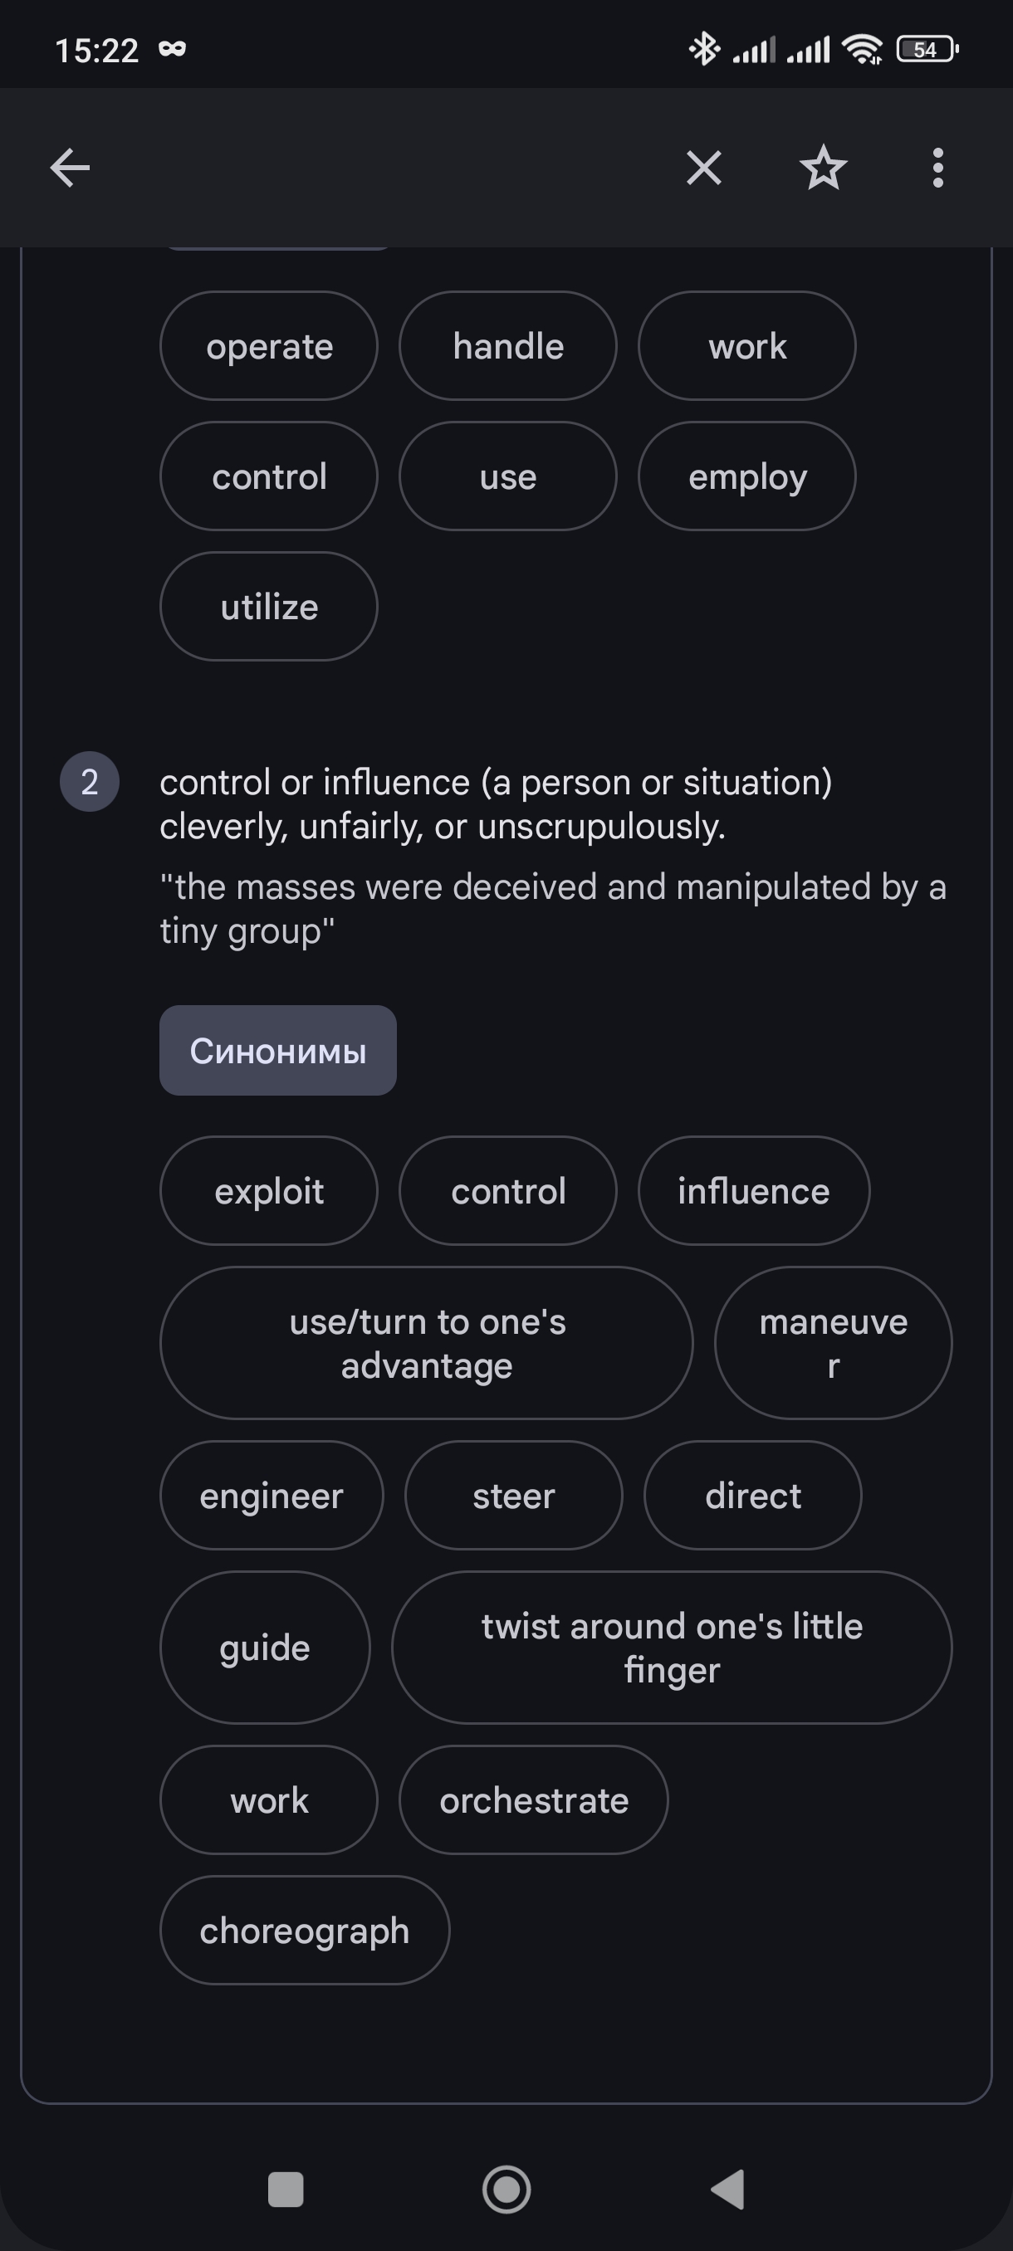The width and height of the screenshot is (1013, 2251).
Task: Toggle the Синонимы synonyms label
Action: click(x=278, y=1050)
